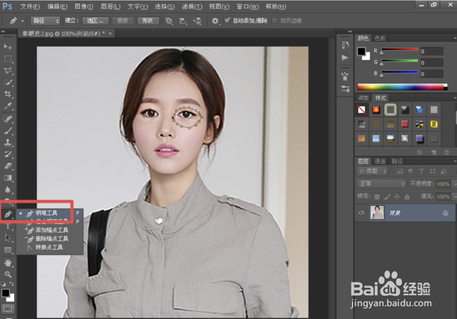457x319 pixels.
Task: Open File menu
Action: coord(30,6)
